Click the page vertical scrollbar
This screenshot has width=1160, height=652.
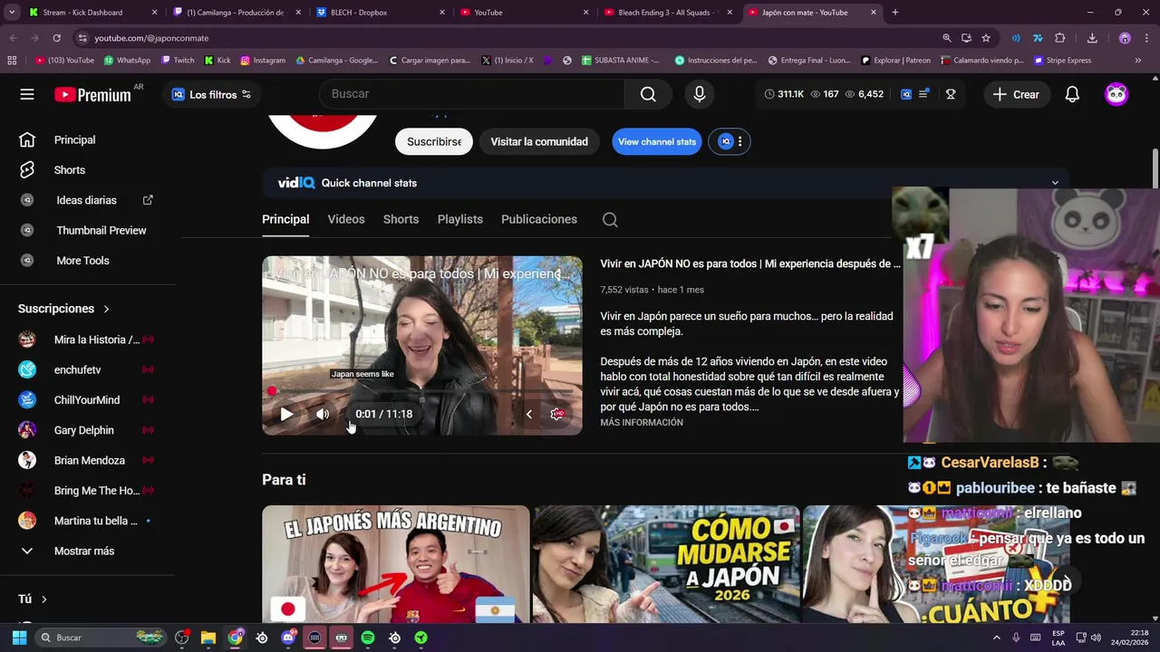(1155, 167)
